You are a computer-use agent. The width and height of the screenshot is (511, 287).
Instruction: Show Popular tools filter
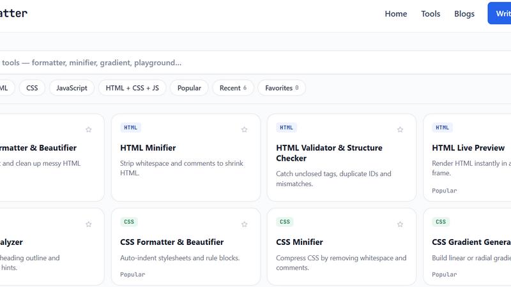pos(189,88)
